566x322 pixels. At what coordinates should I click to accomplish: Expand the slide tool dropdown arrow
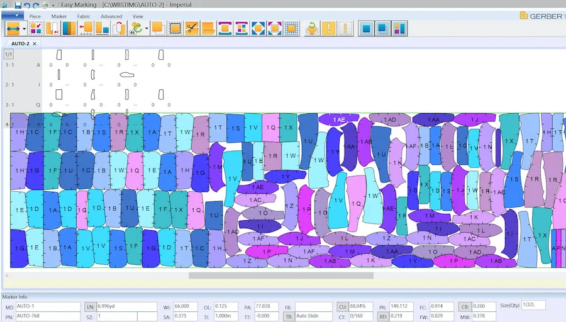(24, 28)
